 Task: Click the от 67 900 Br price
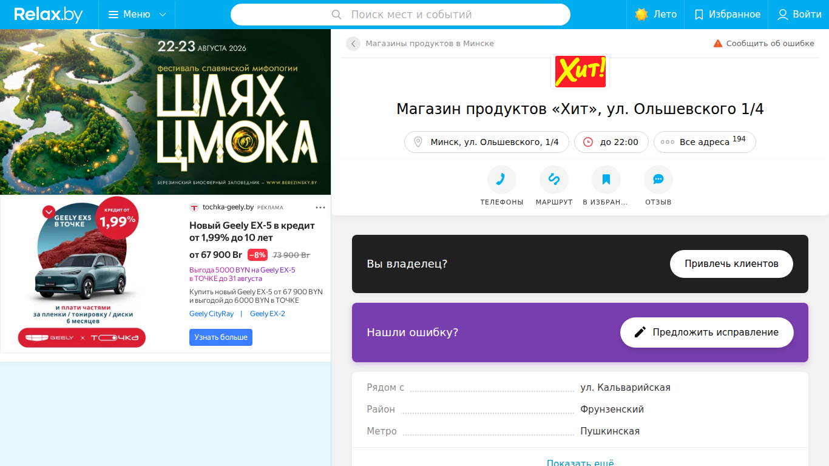coord(215,255)
